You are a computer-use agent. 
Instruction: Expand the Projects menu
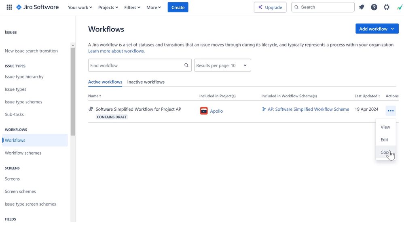[108, 7]
